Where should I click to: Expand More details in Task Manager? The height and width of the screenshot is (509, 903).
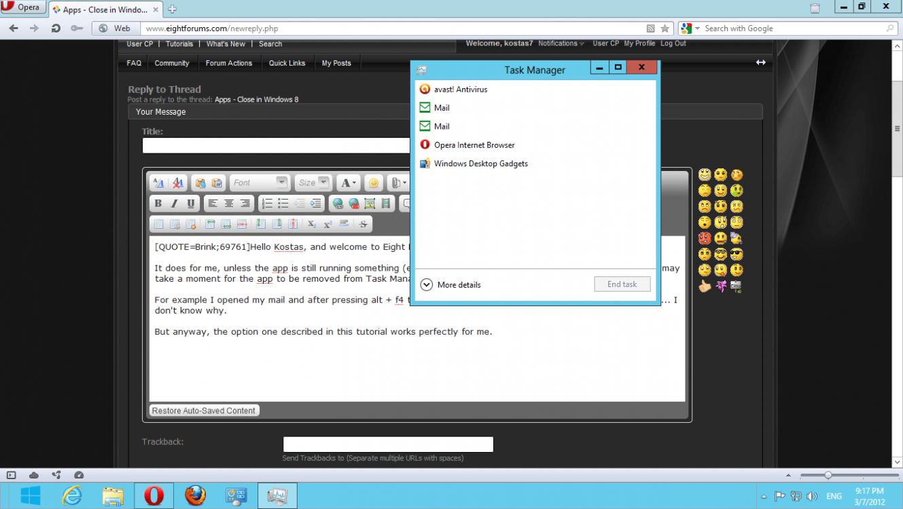450,285
